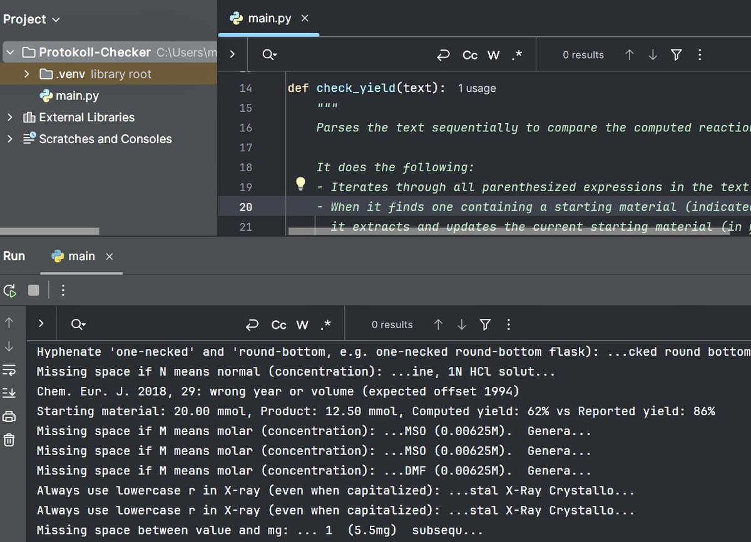Image resolution: width=751 pixels, height=542 pixels.
Task: Go to previous occurrence in console search
Action: (438, 324)
